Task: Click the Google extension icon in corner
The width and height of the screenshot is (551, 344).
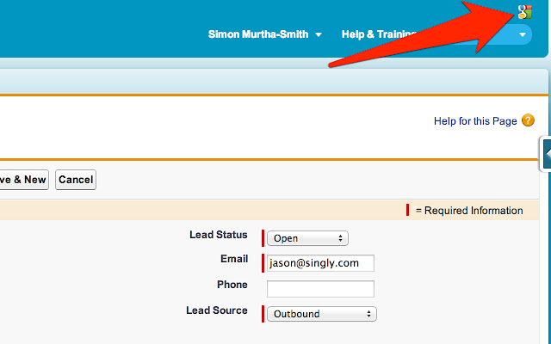Action: [525, 12]
